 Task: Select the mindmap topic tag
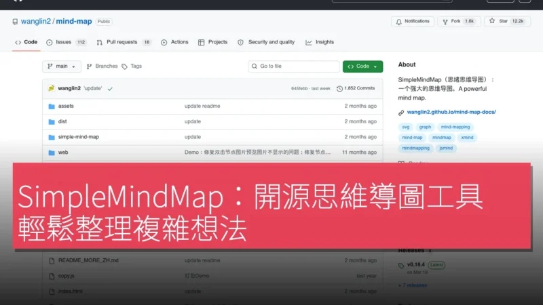pos(442,138)
